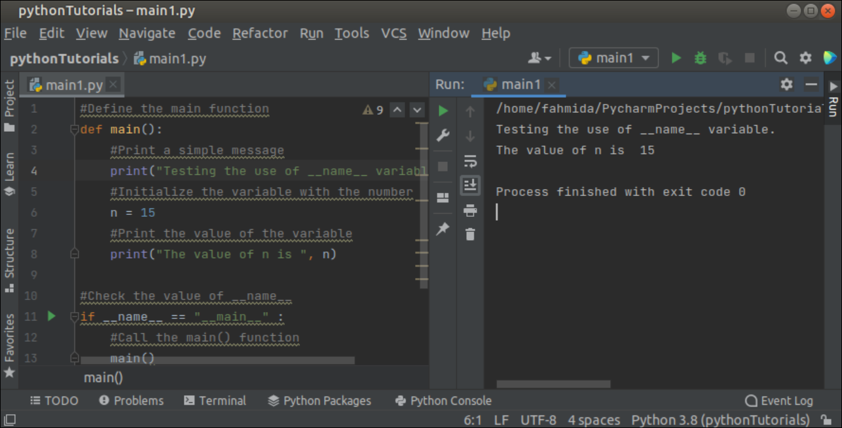The image size is (842, 428).
Task: Open Search Everywhere with the magnifier
Action: tap(781, 57)
